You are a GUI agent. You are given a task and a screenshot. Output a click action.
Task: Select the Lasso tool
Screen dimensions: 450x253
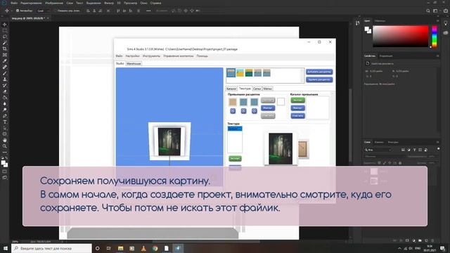5,37
